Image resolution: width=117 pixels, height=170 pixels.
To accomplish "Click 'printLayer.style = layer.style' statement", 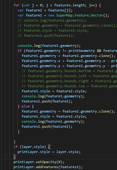I will pos(49,152).
